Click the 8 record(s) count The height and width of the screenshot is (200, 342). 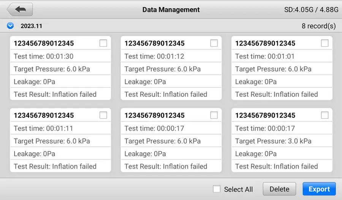[319, 26]
